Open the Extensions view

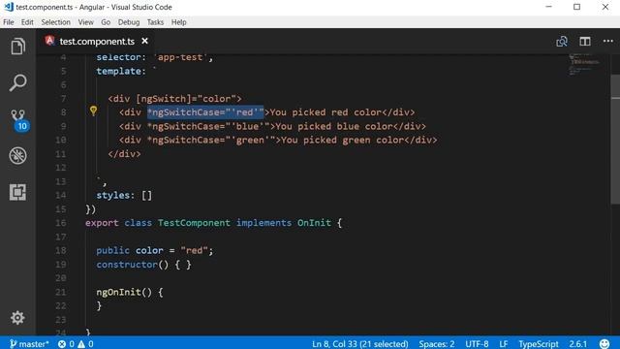pyautogui.click(x=17, y=192)
